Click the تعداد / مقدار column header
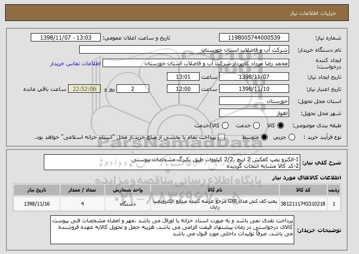The image size is (359, 254). pyautogui.click(x=83, y=190)
